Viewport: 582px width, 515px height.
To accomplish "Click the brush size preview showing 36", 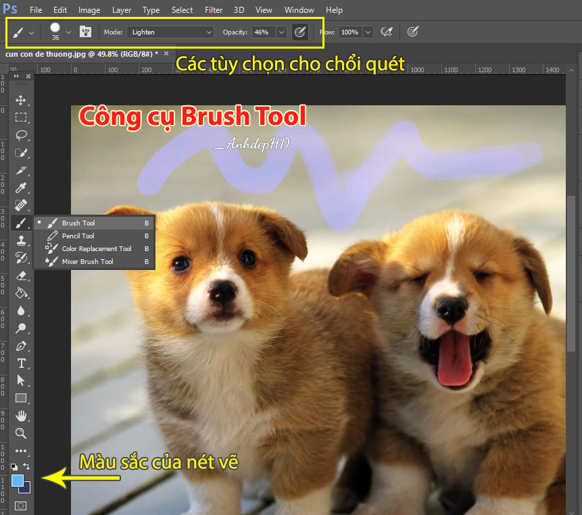I will 55,32.
